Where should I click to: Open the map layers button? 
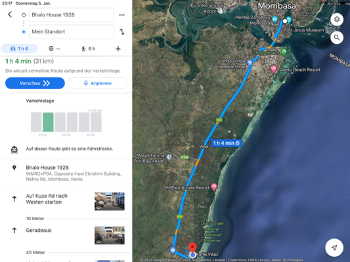click(x=337, y=20)
